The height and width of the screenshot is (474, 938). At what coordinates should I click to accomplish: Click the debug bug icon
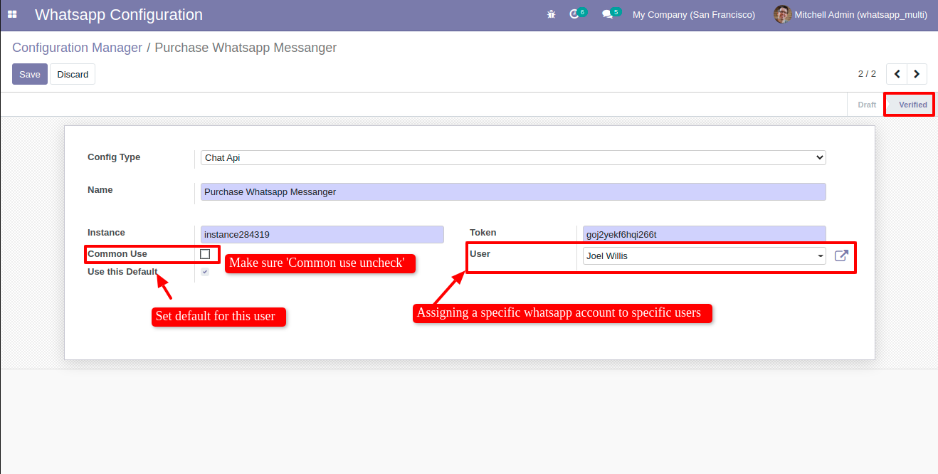tap(551, 14)
